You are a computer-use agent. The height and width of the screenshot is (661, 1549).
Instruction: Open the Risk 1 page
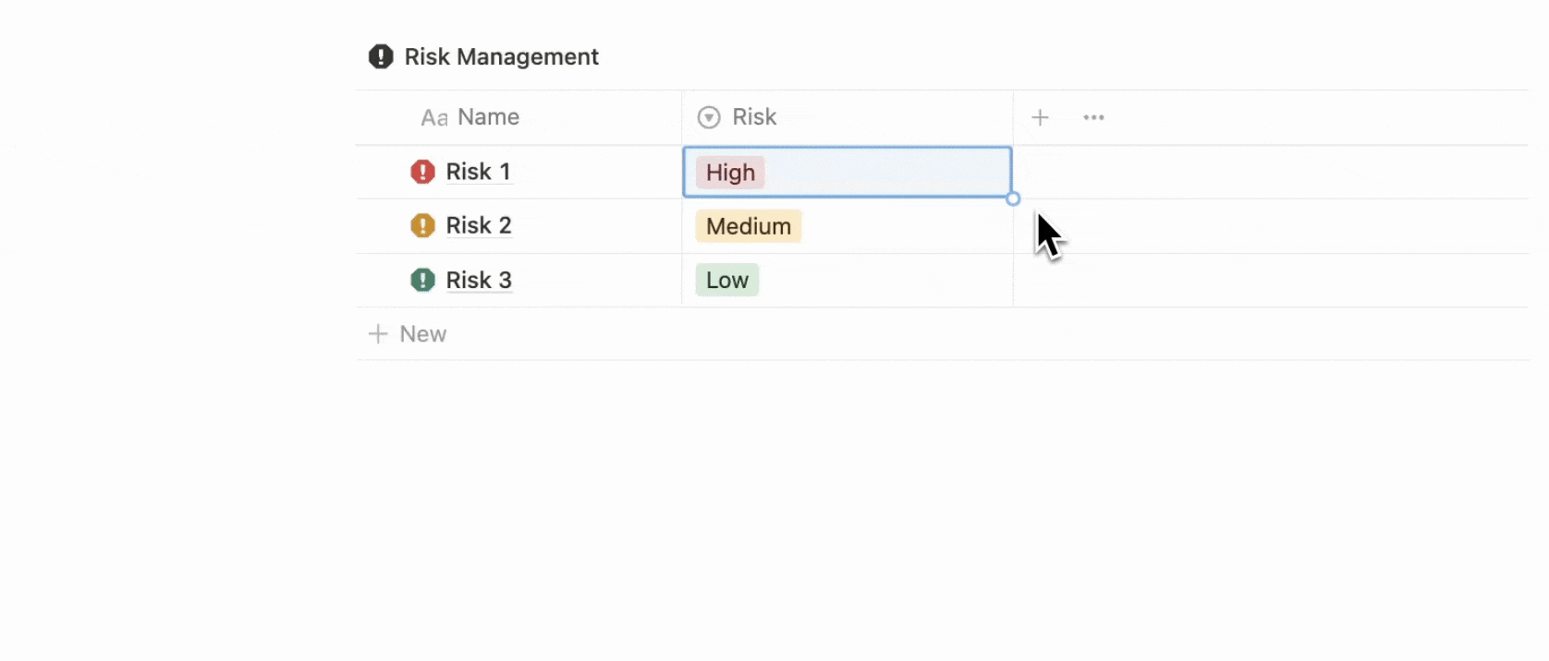[x=478, y=172]
